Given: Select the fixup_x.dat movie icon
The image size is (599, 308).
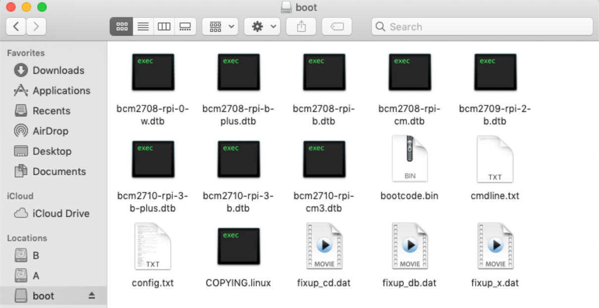Looking at the screenshot, I should [496, 247].
